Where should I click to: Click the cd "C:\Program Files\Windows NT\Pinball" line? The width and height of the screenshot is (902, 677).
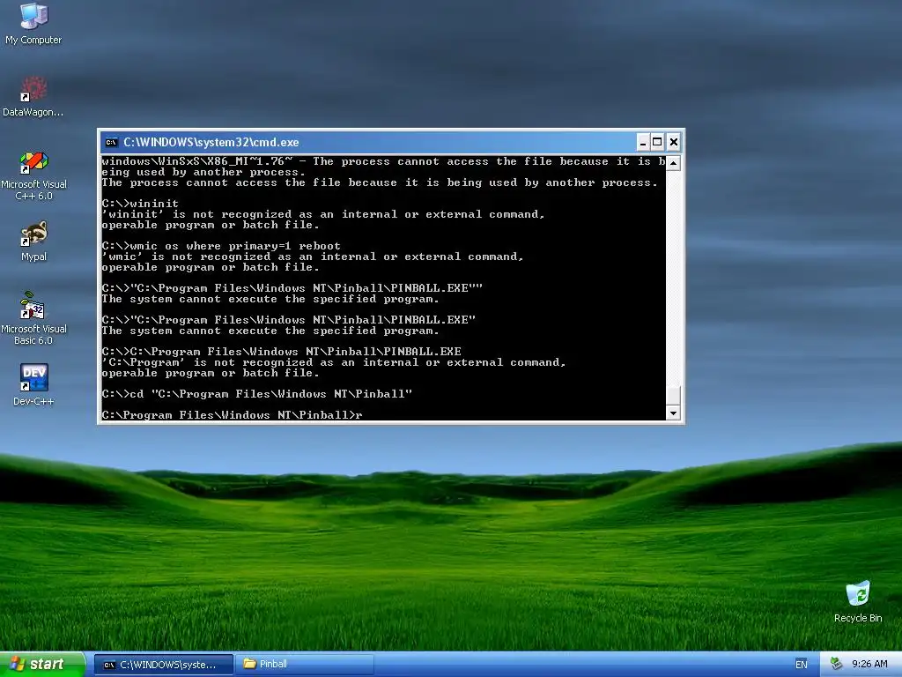click(257, 394)
